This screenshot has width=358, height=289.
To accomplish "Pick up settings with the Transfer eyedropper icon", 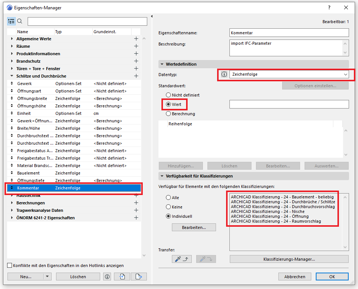I will (x=182, y=259).
